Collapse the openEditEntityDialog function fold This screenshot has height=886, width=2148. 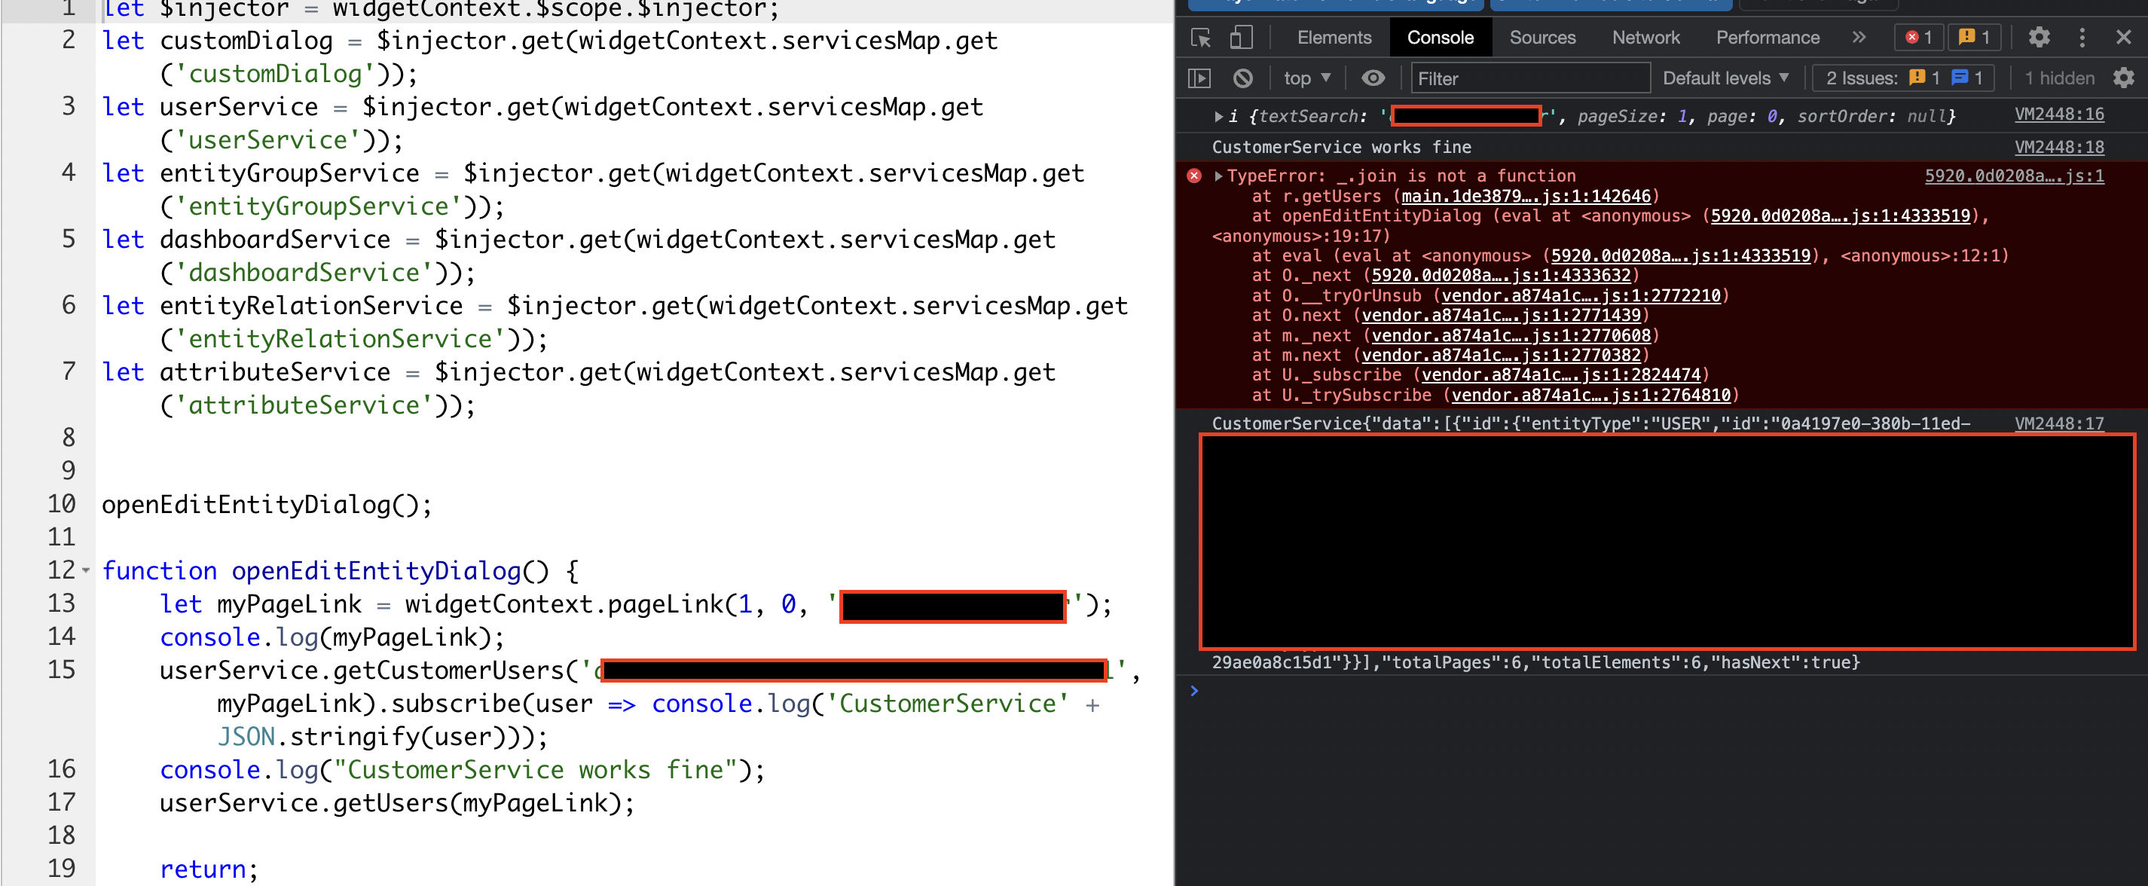click(87, 570)
